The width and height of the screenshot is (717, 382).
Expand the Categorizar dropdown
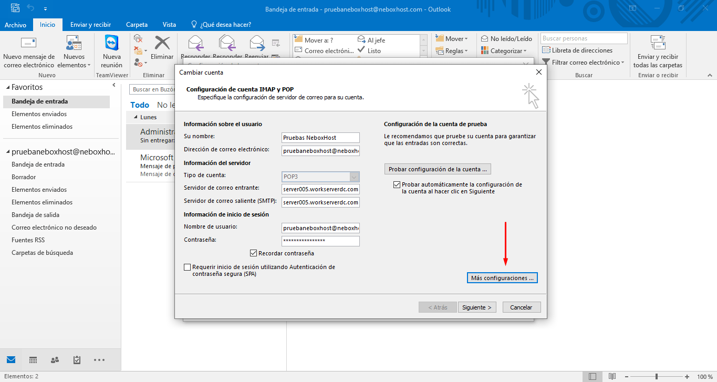point(503,51)
